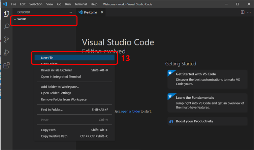Open Explorer views and more actions ellipsis
Image resolution: width=254 pixels, height=150 pixels.
70,12
